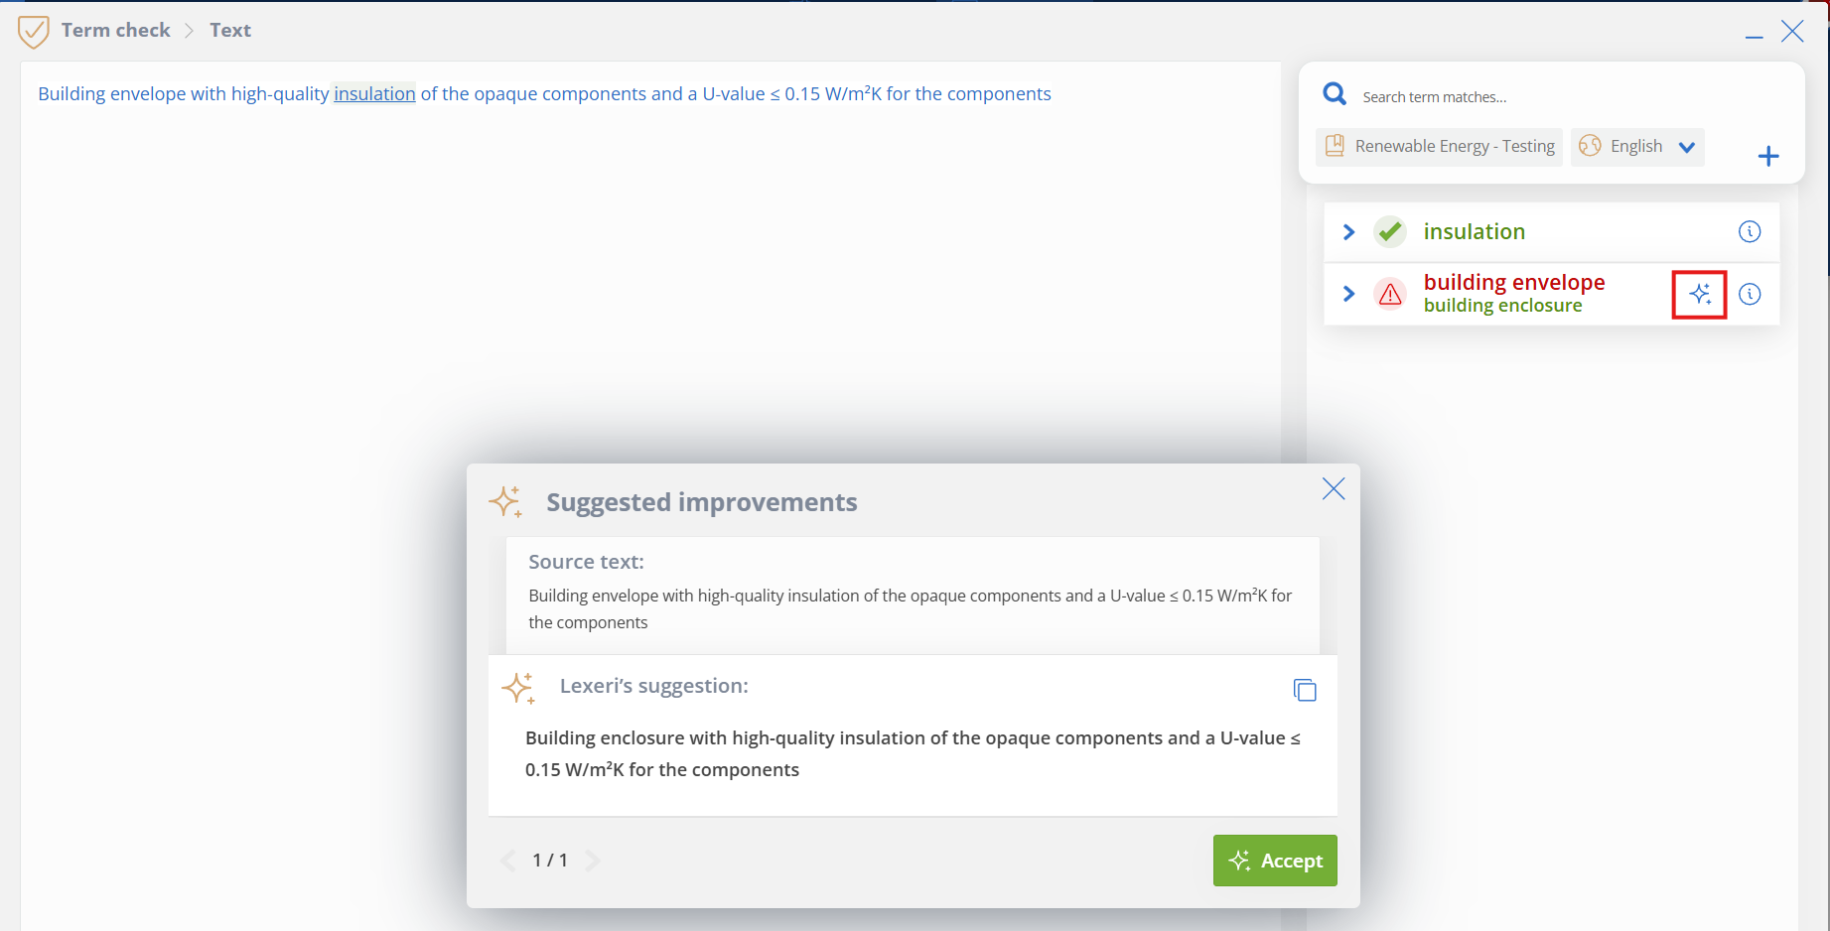Click the search magnifier icon
This screenshot has width=1830, height=931.
(1336, 94)
